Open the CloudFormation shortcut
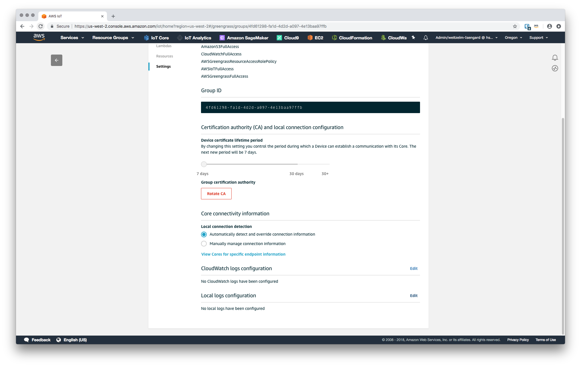Screen dimensions: 581x367 pos(352,38)
